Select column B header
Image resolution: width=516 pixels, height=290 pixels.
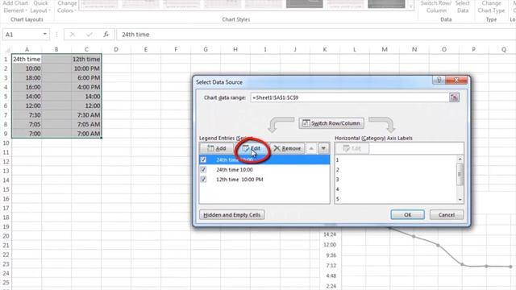click(56, 49)
